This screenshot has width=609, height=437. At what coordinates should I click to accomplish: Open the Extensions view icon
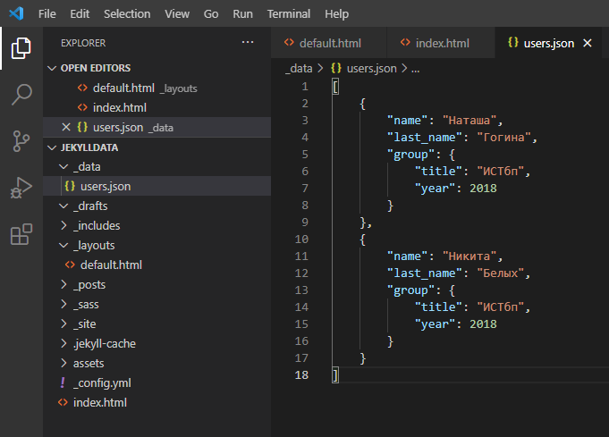tap(21, 234)
